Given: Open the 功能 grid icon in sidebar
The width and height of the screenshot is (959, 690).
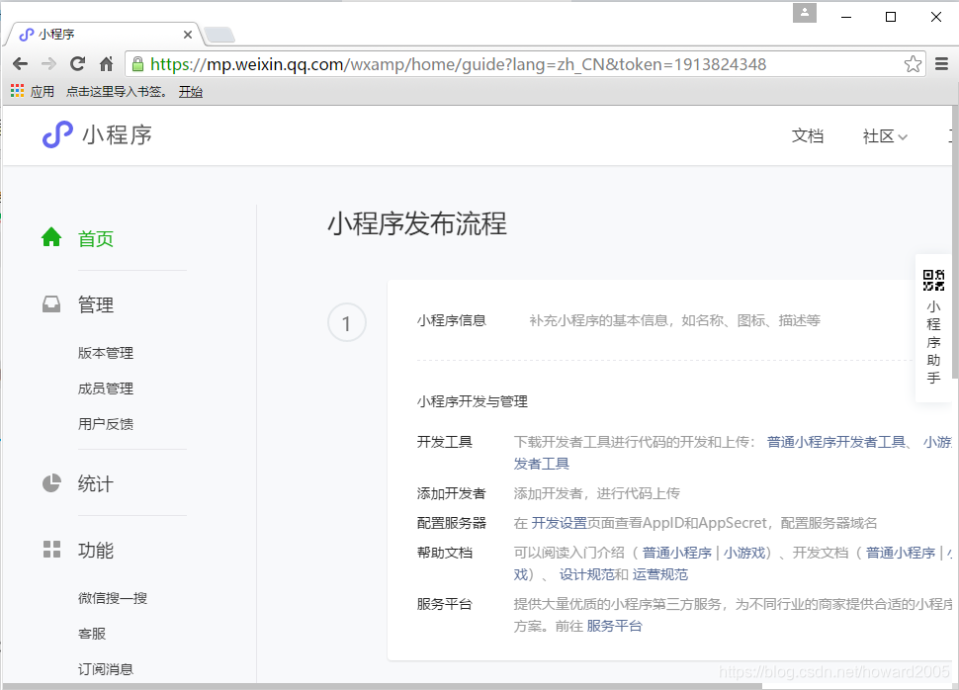Looking at the screenshot, I should click(x=50, y=551).
